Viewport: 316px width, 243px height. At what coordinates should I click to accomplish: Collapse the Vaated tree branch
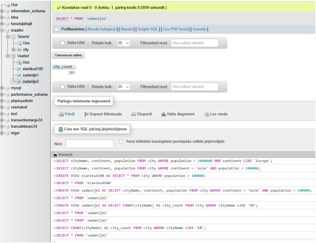(8, 56)
